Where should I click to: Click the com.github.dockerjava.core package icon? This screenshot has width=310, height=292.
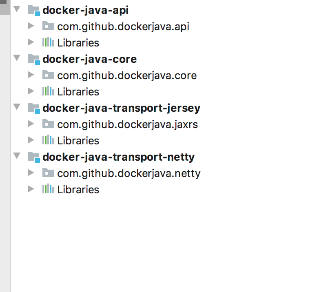pyautogui.click(x=48, y=75)
